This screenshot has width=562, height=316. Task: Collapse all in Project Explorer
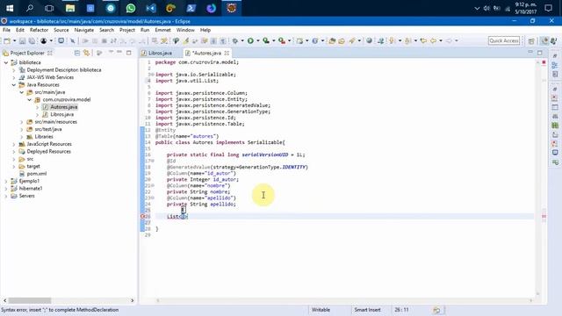77,53
